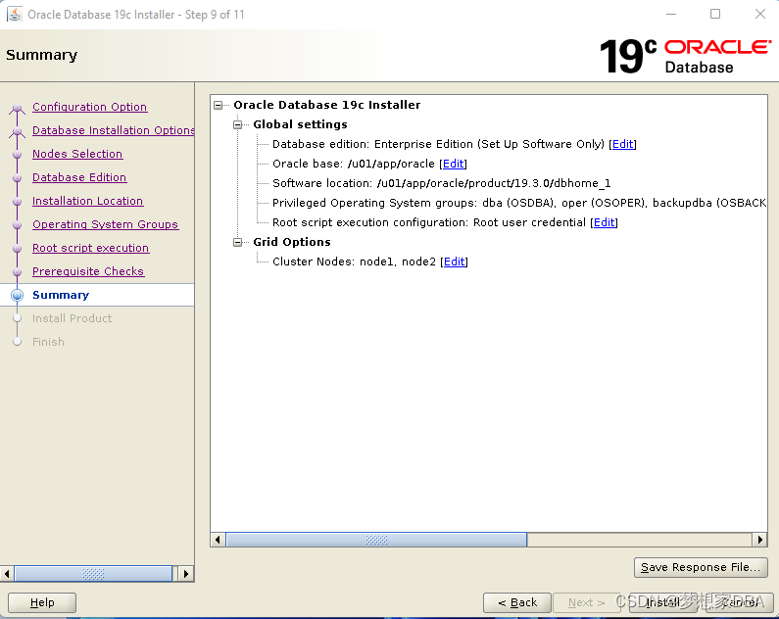This screenshot has width=779, height=619.
Task: Click the Cancel button
Action: (x=739, y=602)
